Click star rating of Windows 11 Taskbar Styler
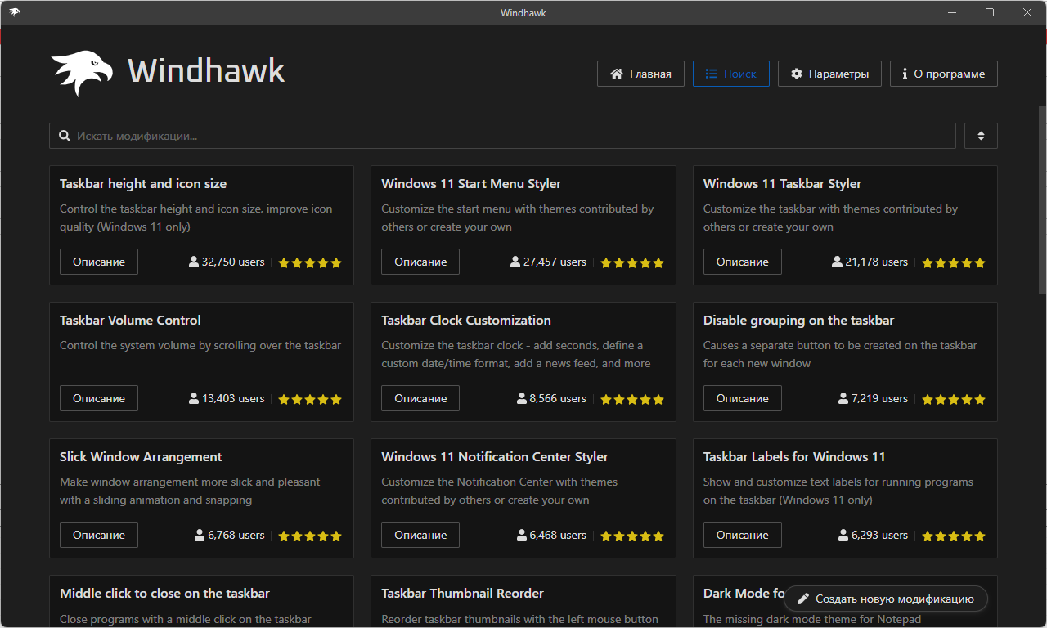 point(954,263)
